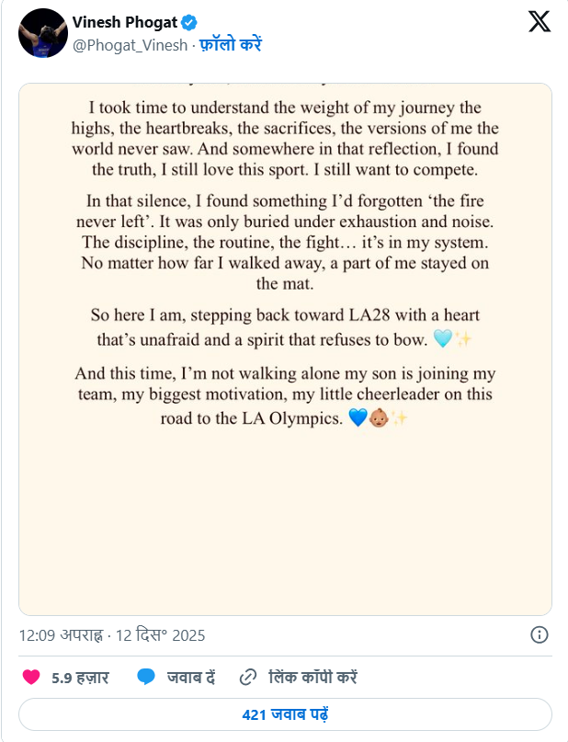Image resolution: width=568 pixels, height=742 pixels.
Task: Click the heart like icon
Action: point(31,678)
